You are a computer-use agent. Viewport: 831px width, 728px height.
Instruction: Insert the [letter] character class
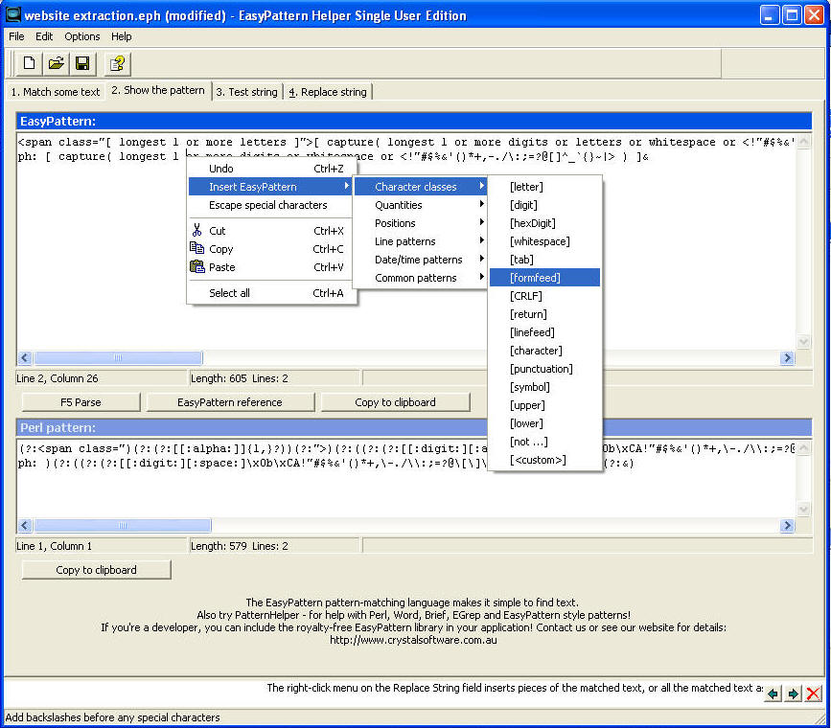(x=544, y=187)
